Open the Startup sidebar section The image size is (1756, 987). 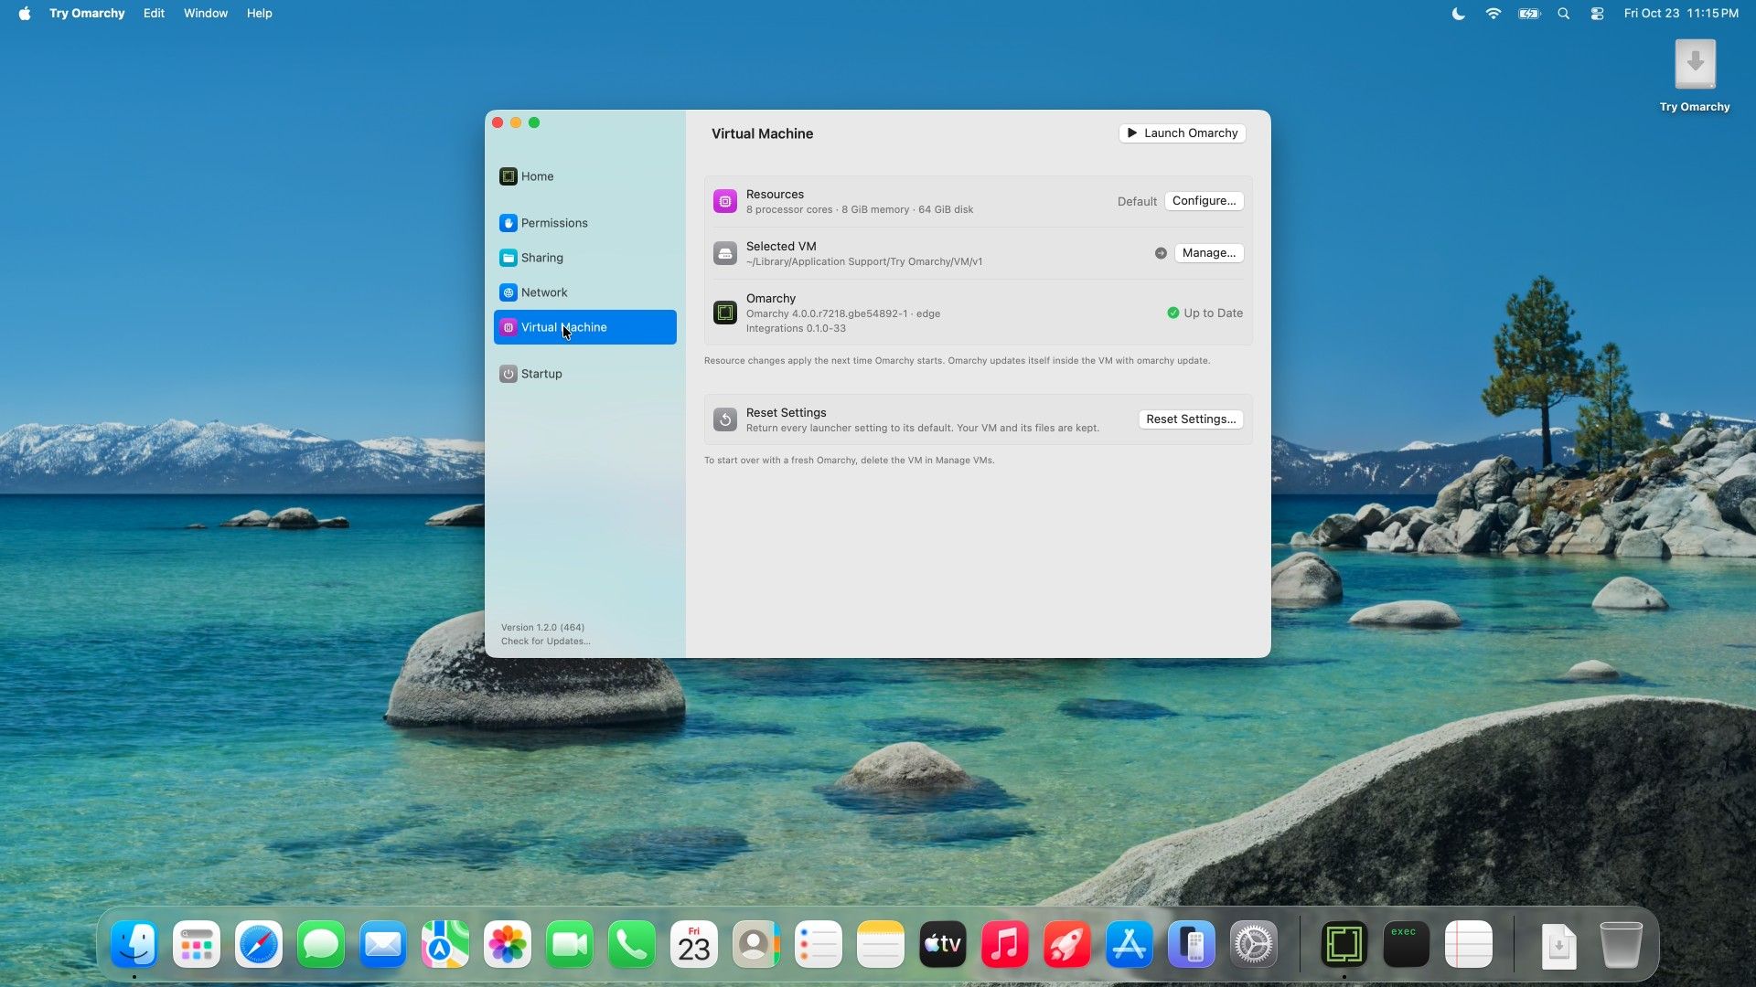(584, 374)
